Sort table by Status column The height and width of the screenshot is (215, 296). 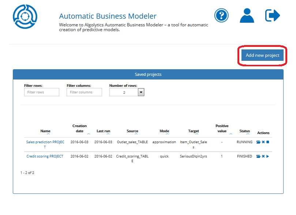(244, 131)
